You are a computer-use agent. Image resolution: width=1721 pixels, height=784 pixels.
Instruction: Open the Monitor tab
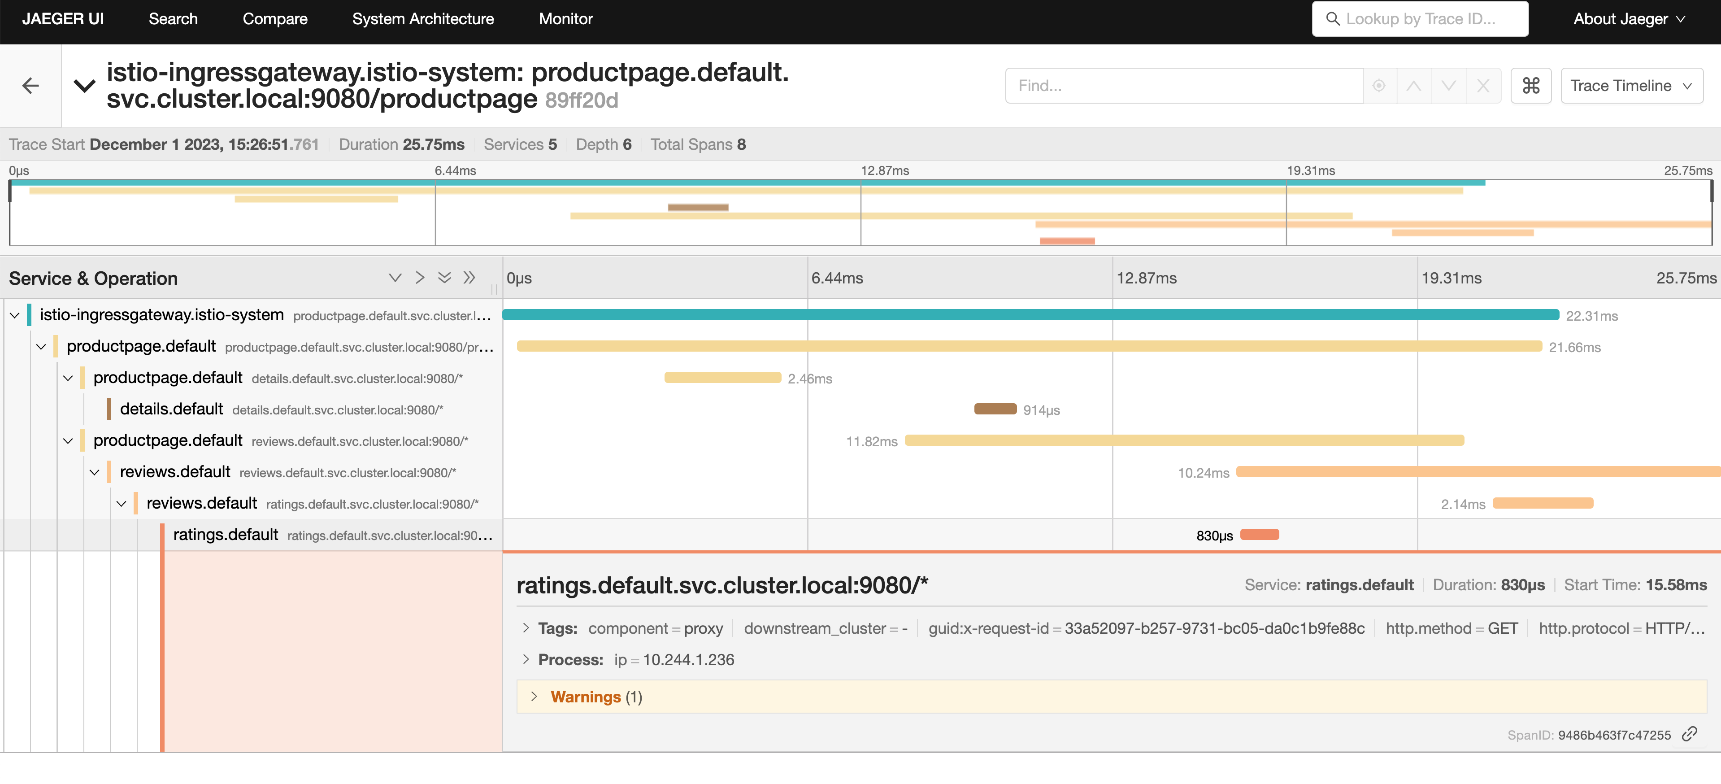(566, 19)
